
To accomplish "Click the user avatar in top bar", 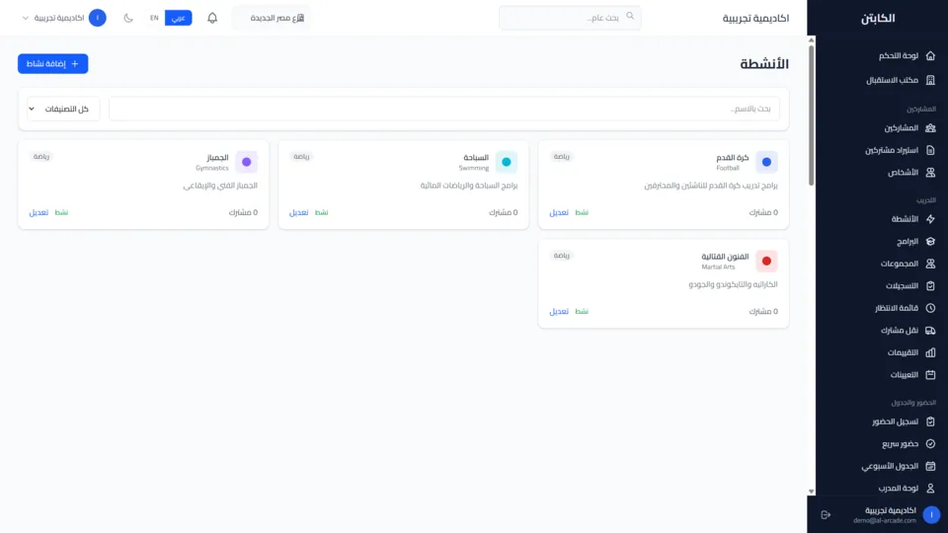I will tap(98, 18).
